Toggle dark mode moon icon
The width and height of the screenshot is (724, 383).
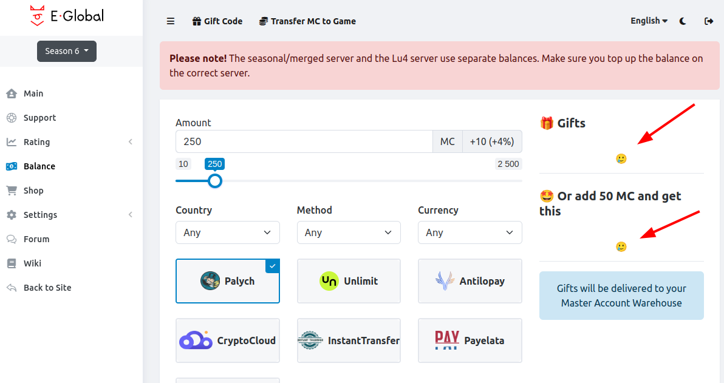683,21
